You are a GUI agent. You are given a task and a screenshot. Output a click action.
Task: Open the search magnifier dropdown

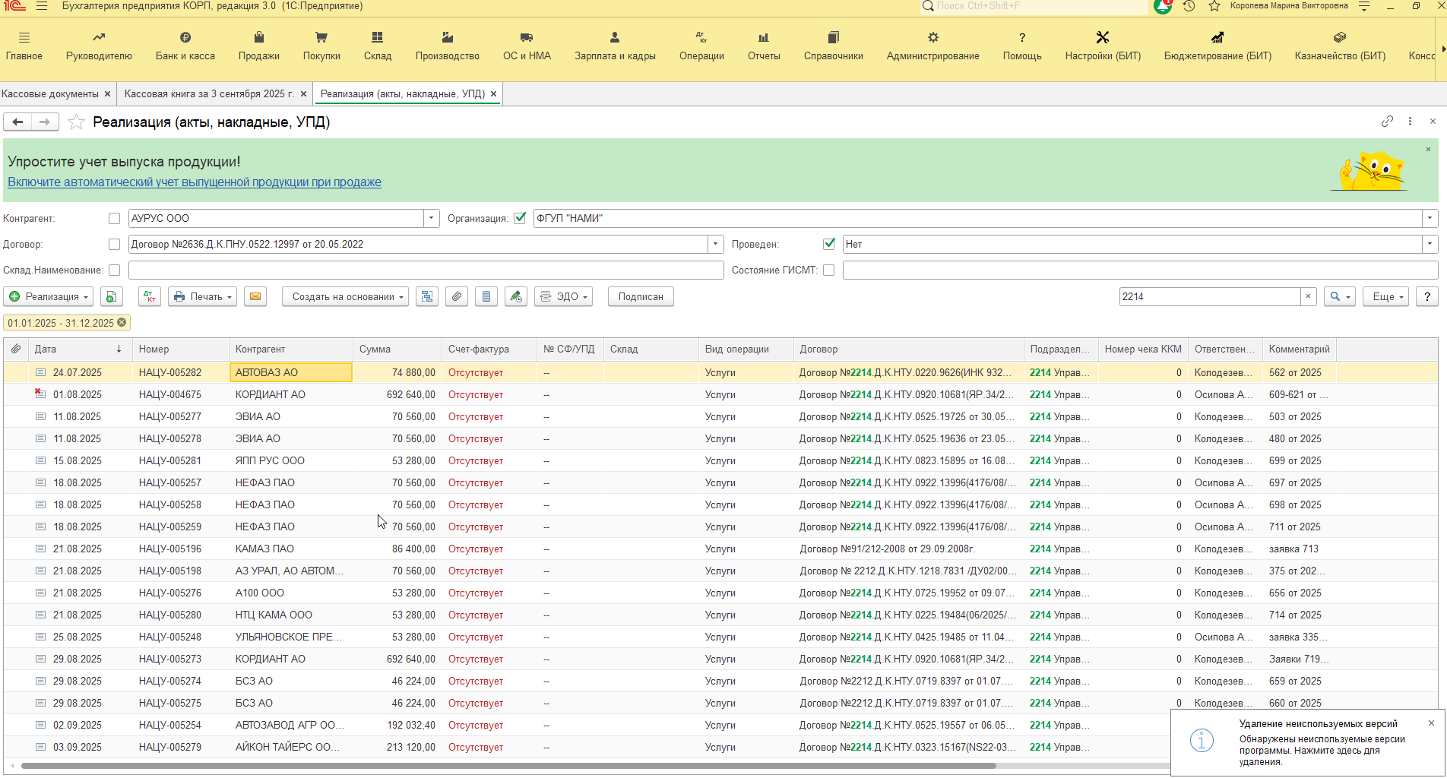tap(1340, 297)
